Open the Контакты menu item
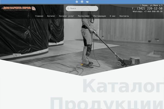Image resolution: width=164 pixels, height=109 pixels. [124, 16]
